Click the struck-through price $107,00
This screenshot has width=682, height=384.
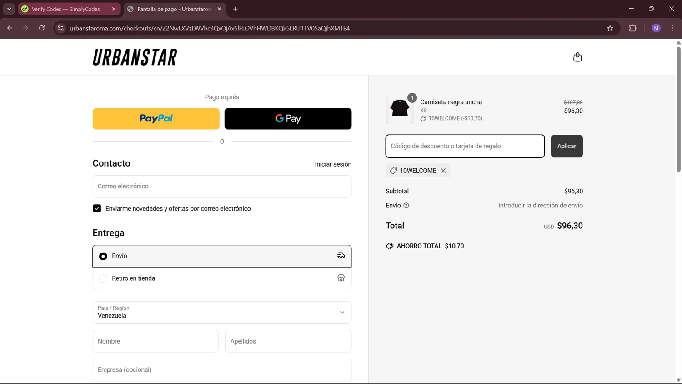click(573, 102)
